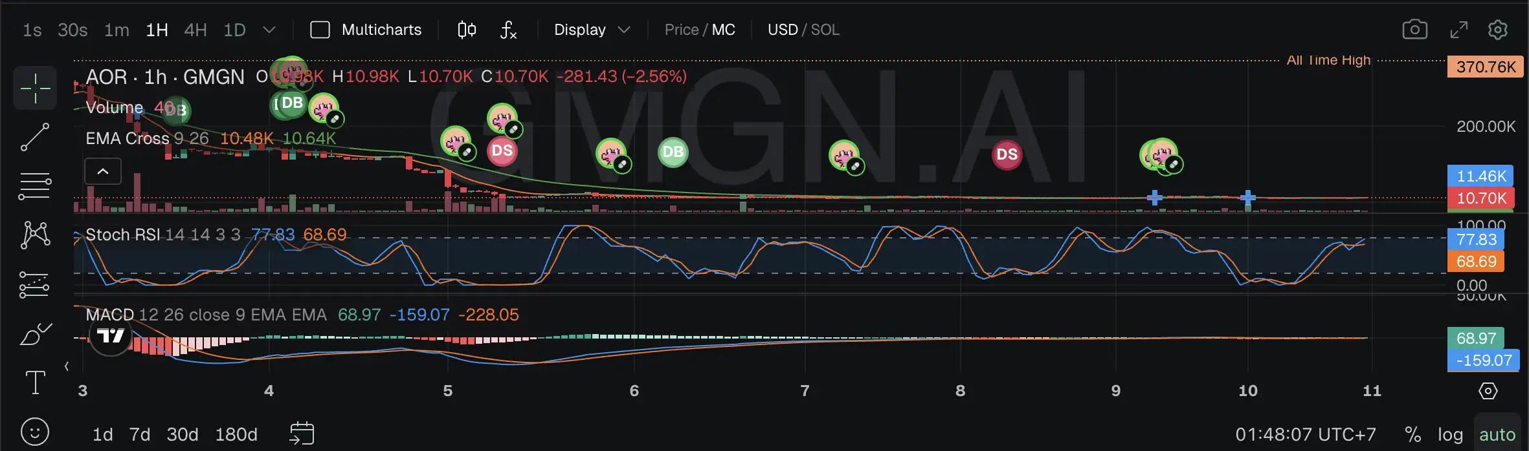The image size is (1529, 451).
Task: Click the blue plus marker near date 10
Action: tap(1248, 198)
